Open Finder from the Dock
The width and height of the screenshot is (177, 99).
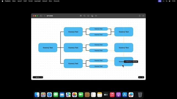tap(37, 95)
